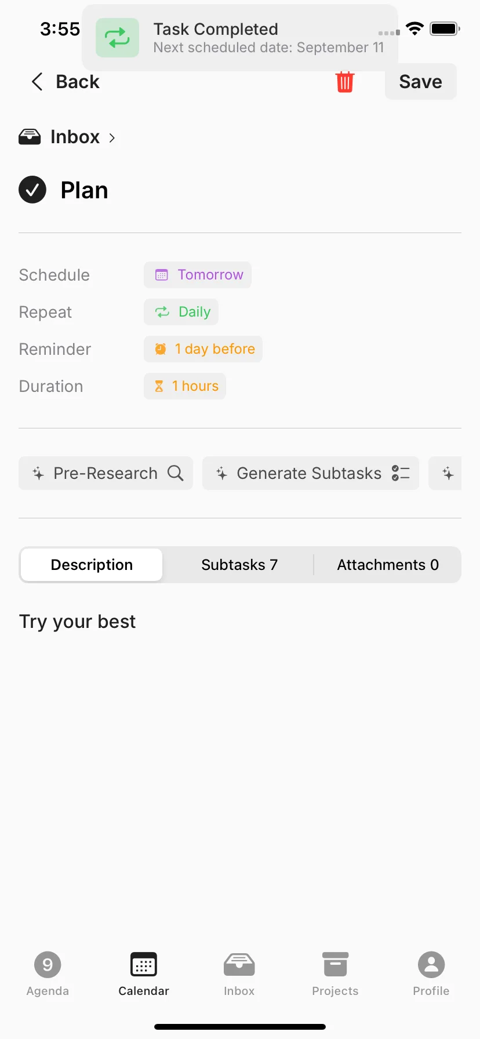The height and width of the screenshot is (1039, 480).
Task: Adjust the 1 hours duration chip
Action: coord(185,386)
